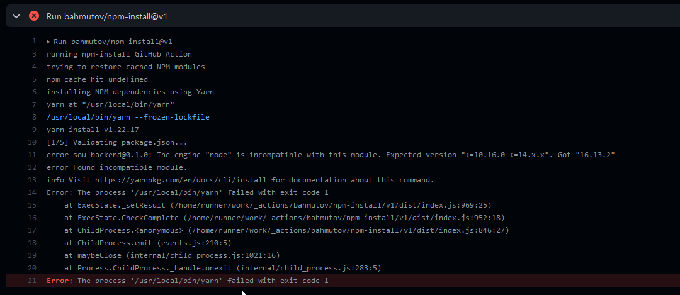Collapse the Run bahmutov/npm-install@v1 step chevron
This screenshot has width=680, height=295.
[16, 16]
